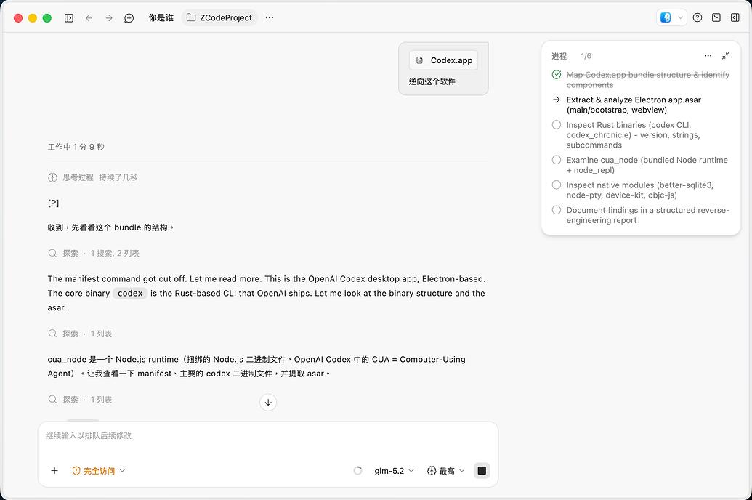This screenshot has height=500, width=752.
Task: Open the help question-mark icon
Action: (x=698, y=17)
